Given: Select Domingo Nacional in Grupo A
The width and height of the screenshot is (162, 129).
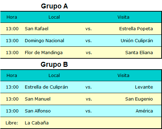Looking at the screenshot, I should pos(44,41).
